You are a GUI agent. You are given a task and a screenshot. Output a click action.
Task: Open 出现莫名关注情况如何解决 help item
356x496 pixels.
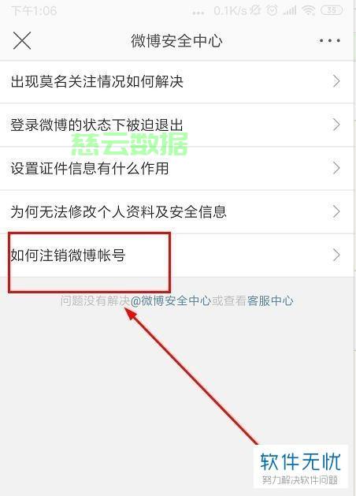click(176, 81)
